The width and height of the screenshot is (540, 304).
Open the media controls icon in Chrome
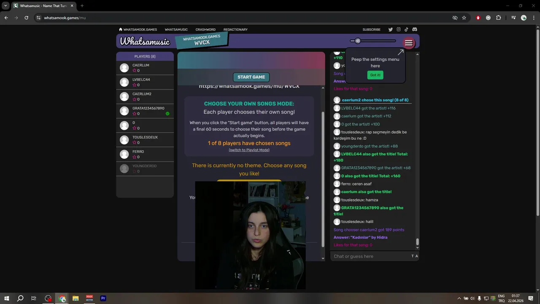(x=513, y=18)
